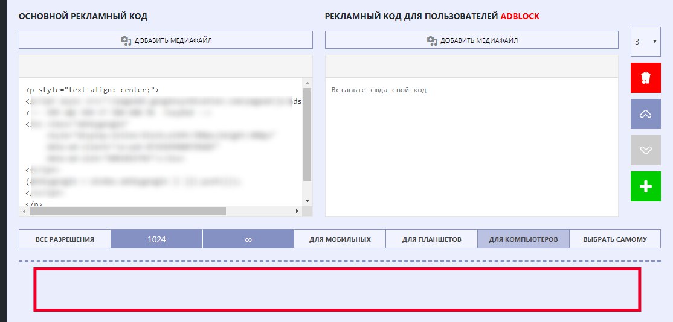Add media file to main ad code
The height and width of the screenshot is (322, 673).
(166, 40)
